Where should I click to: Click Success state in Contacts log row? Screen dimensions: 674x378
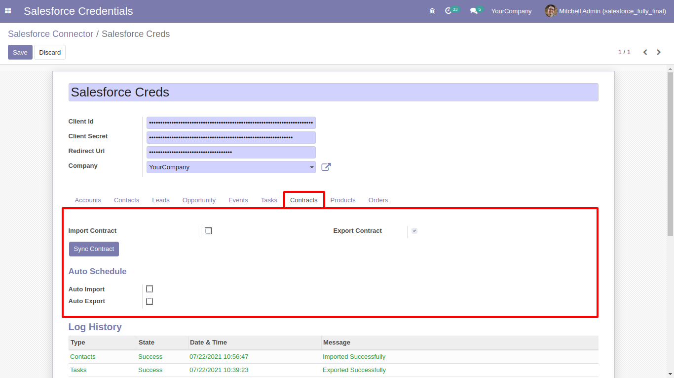(150, 357)
